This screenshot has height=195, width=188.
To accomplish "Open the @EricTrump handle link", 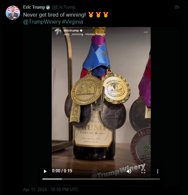I will 64,7.
